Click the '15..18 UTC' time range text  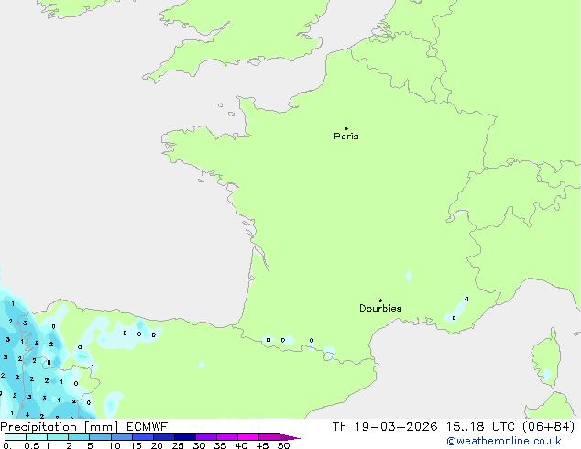click(480, 427)
